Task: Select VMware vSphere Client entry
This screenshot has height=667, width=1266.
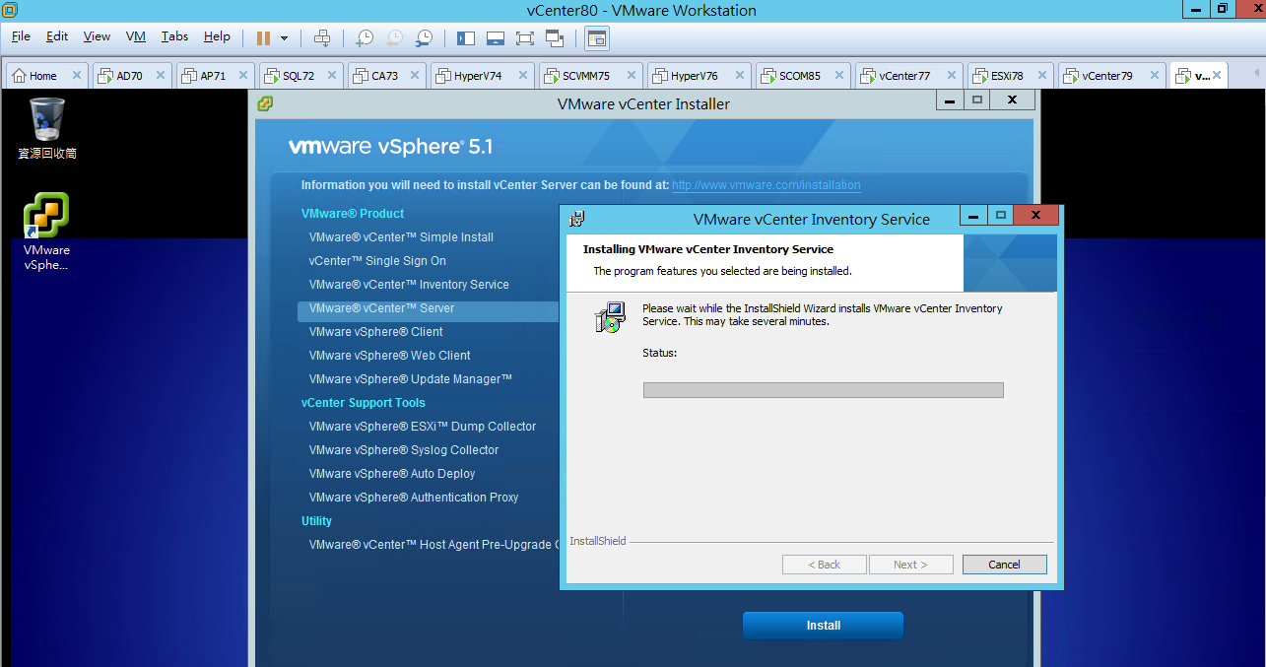Action: point(375,332)
